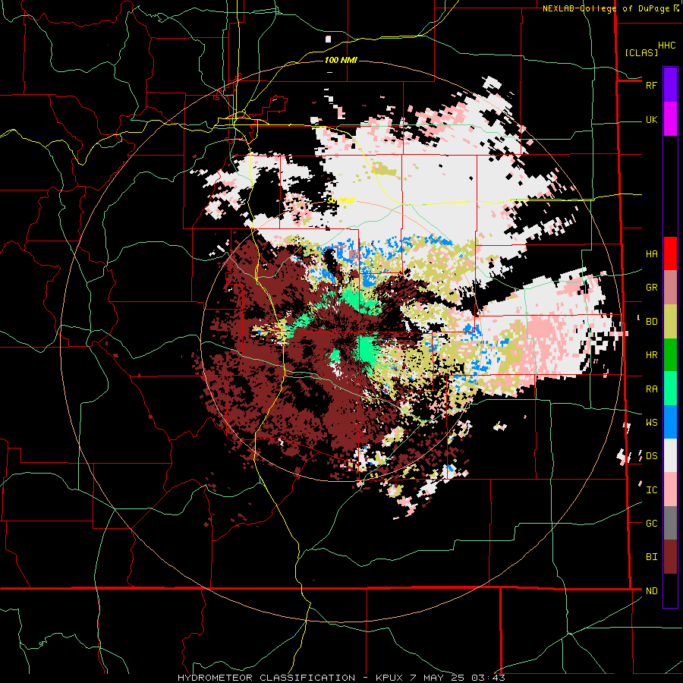This screenshot has height=683, width=683.
Task: Click the '100 NMI' range ring label
Action: click(341, 60)
